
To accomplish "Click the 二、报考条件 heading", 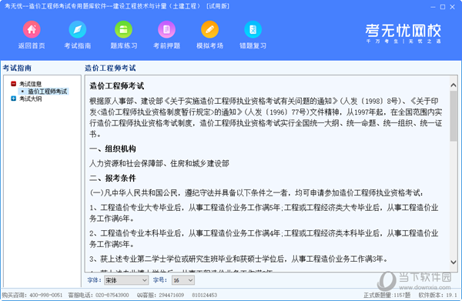I will [x=112, y=178].
